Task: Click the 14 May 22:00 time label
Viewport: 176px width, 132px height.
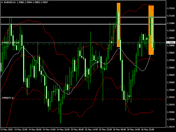Action: click(x=63, y=129)
